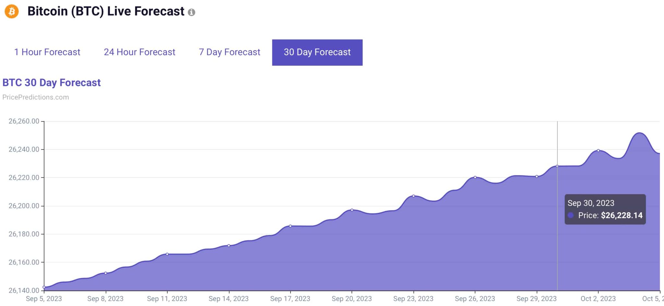Image resolution: width=664 pixels, height=306 pixels.
Task: Select the Sep 20, 2023 chart data point
Action: pyautogui.click(x=352, y=210)
